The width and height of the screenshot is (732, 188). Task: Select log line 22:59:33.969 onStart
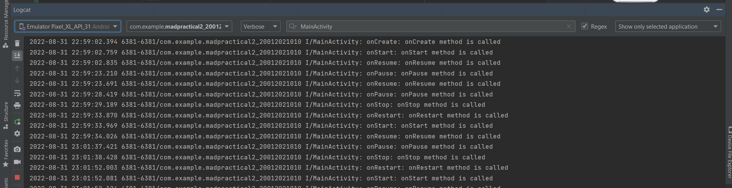261,126
